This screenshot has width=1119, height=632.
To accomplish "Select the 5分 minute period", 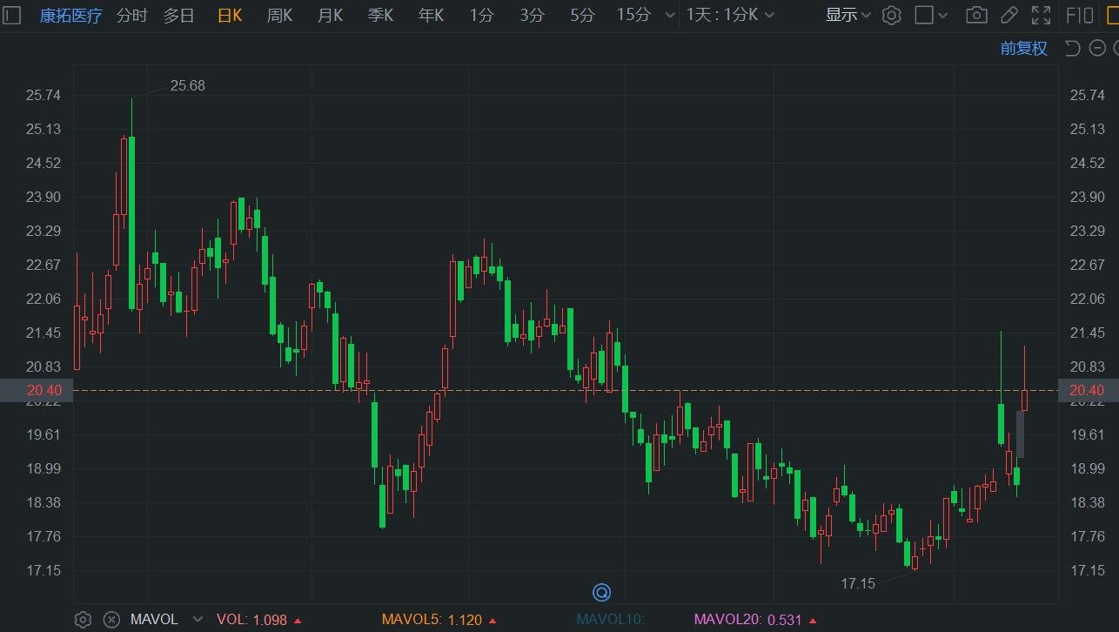I will click(x=583, y=15).
